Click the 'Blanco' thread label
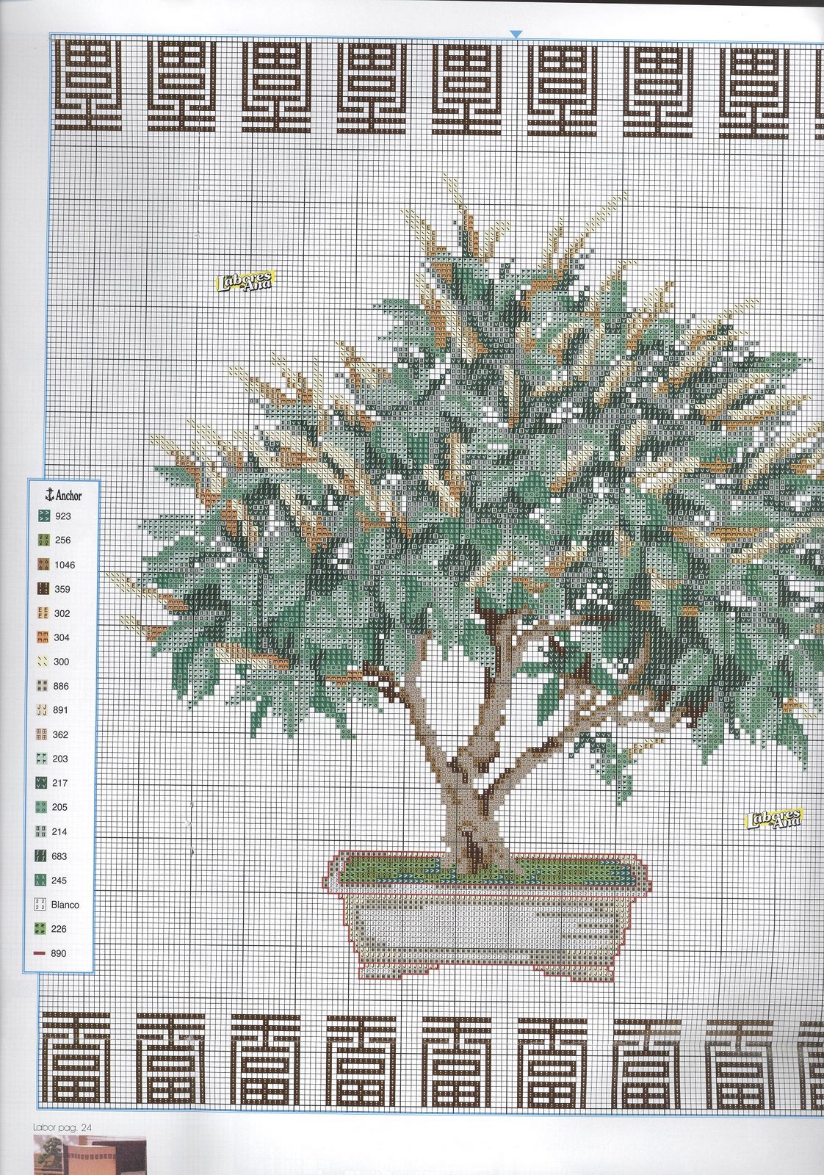 tap(65, 905)
